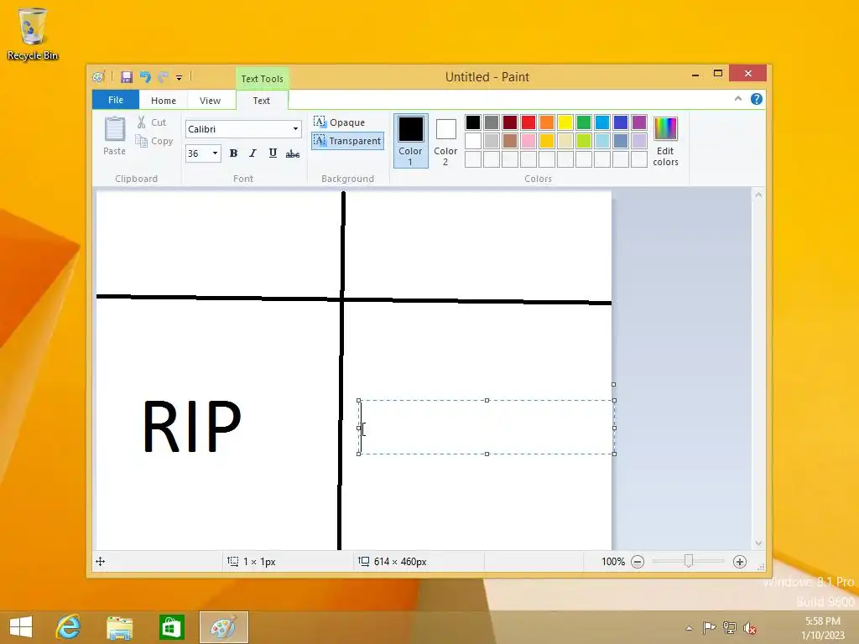
Task: Select the Text tab
Action: (262, 101)
